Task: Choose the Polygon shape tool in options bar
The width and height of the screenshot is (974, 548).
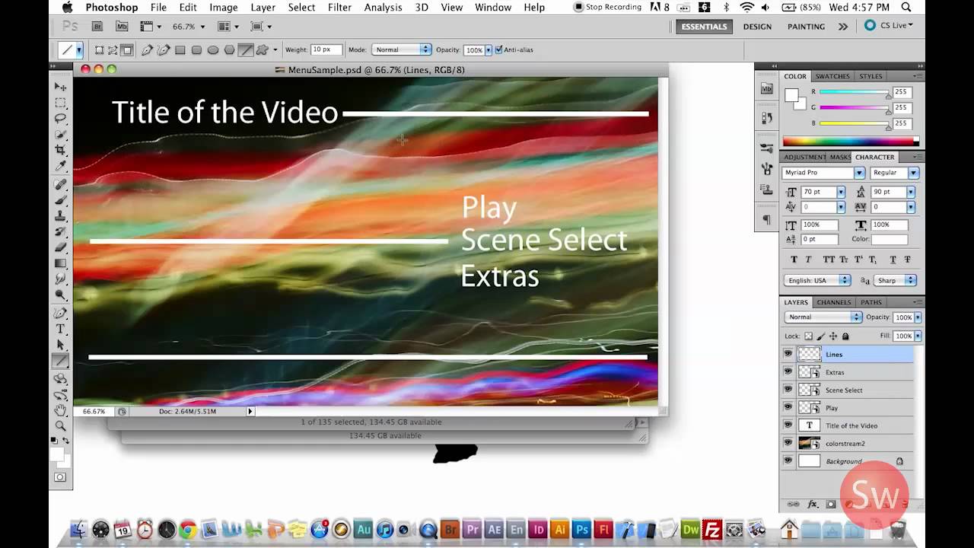Action: pyautogui.click(x=229, y=50)
